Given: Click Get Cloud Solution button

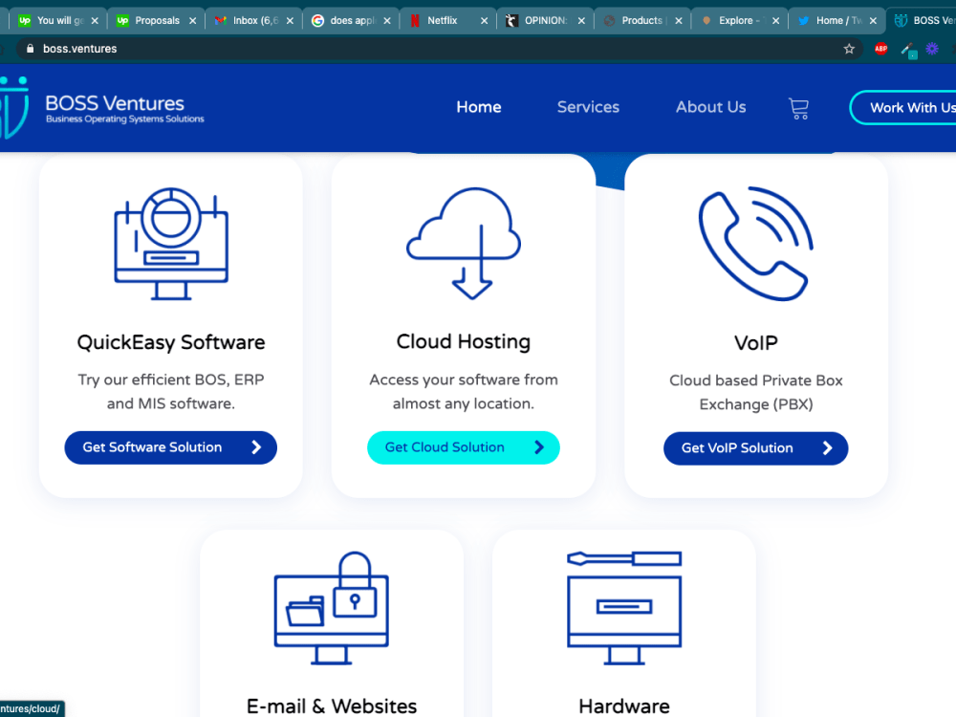Looking at the screenshot, I should point(464,447).
